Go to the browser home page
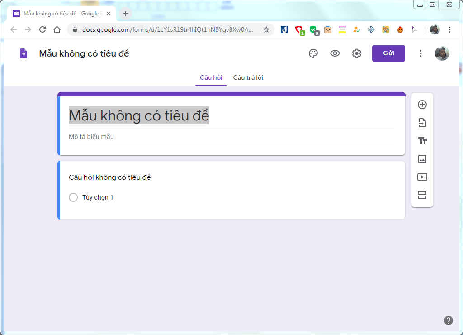This screenshot has width=463, height=335. (57, 29)
